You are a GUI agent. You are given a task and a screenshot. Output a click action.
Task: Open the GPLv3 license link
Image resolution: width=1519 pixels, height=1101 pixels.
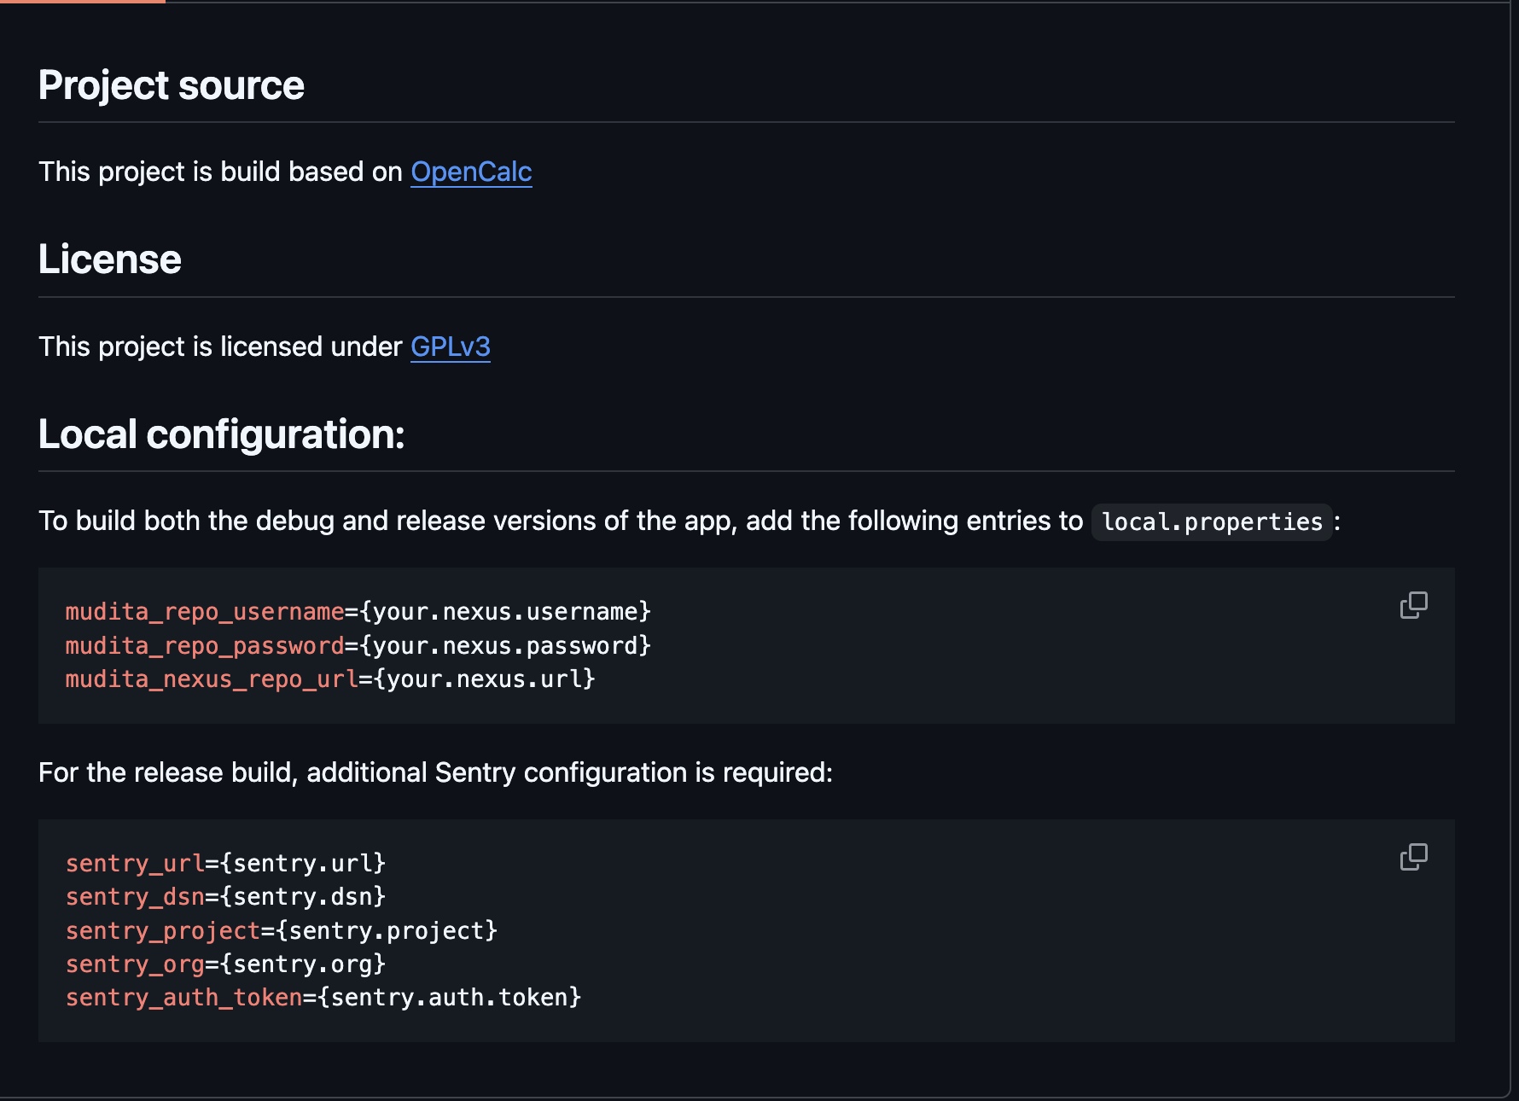(x=450, y=347)
